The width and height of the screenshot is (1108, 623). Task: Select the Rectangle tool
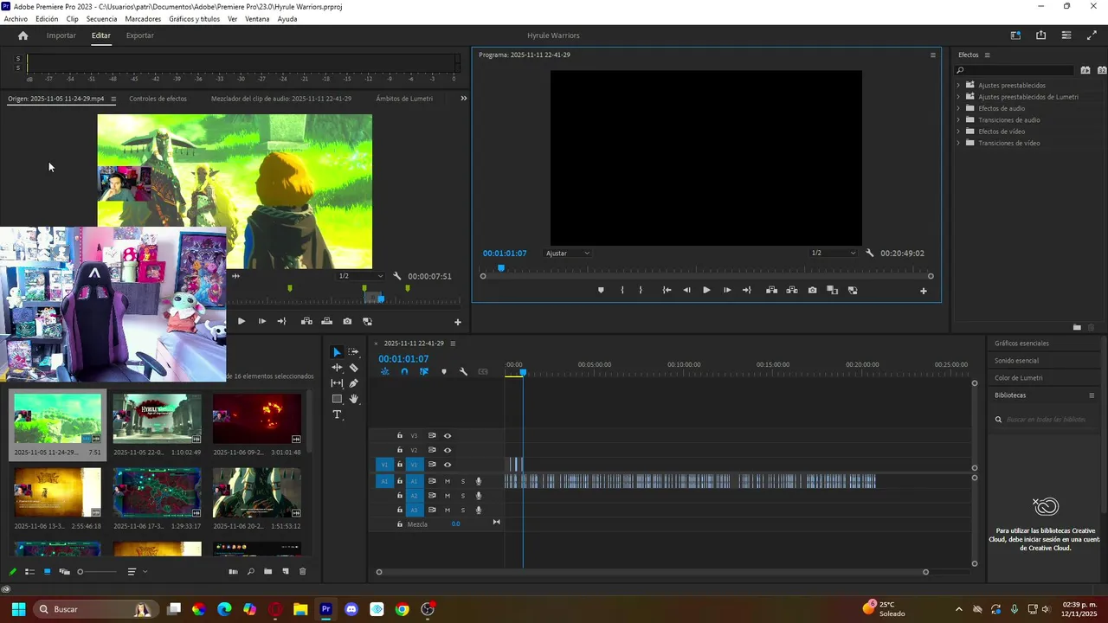tap(337, 399)
